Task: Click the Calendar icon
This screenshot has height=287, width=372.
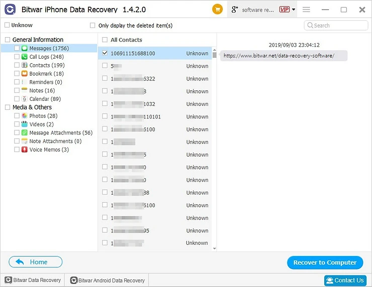Action: [25, 99]
